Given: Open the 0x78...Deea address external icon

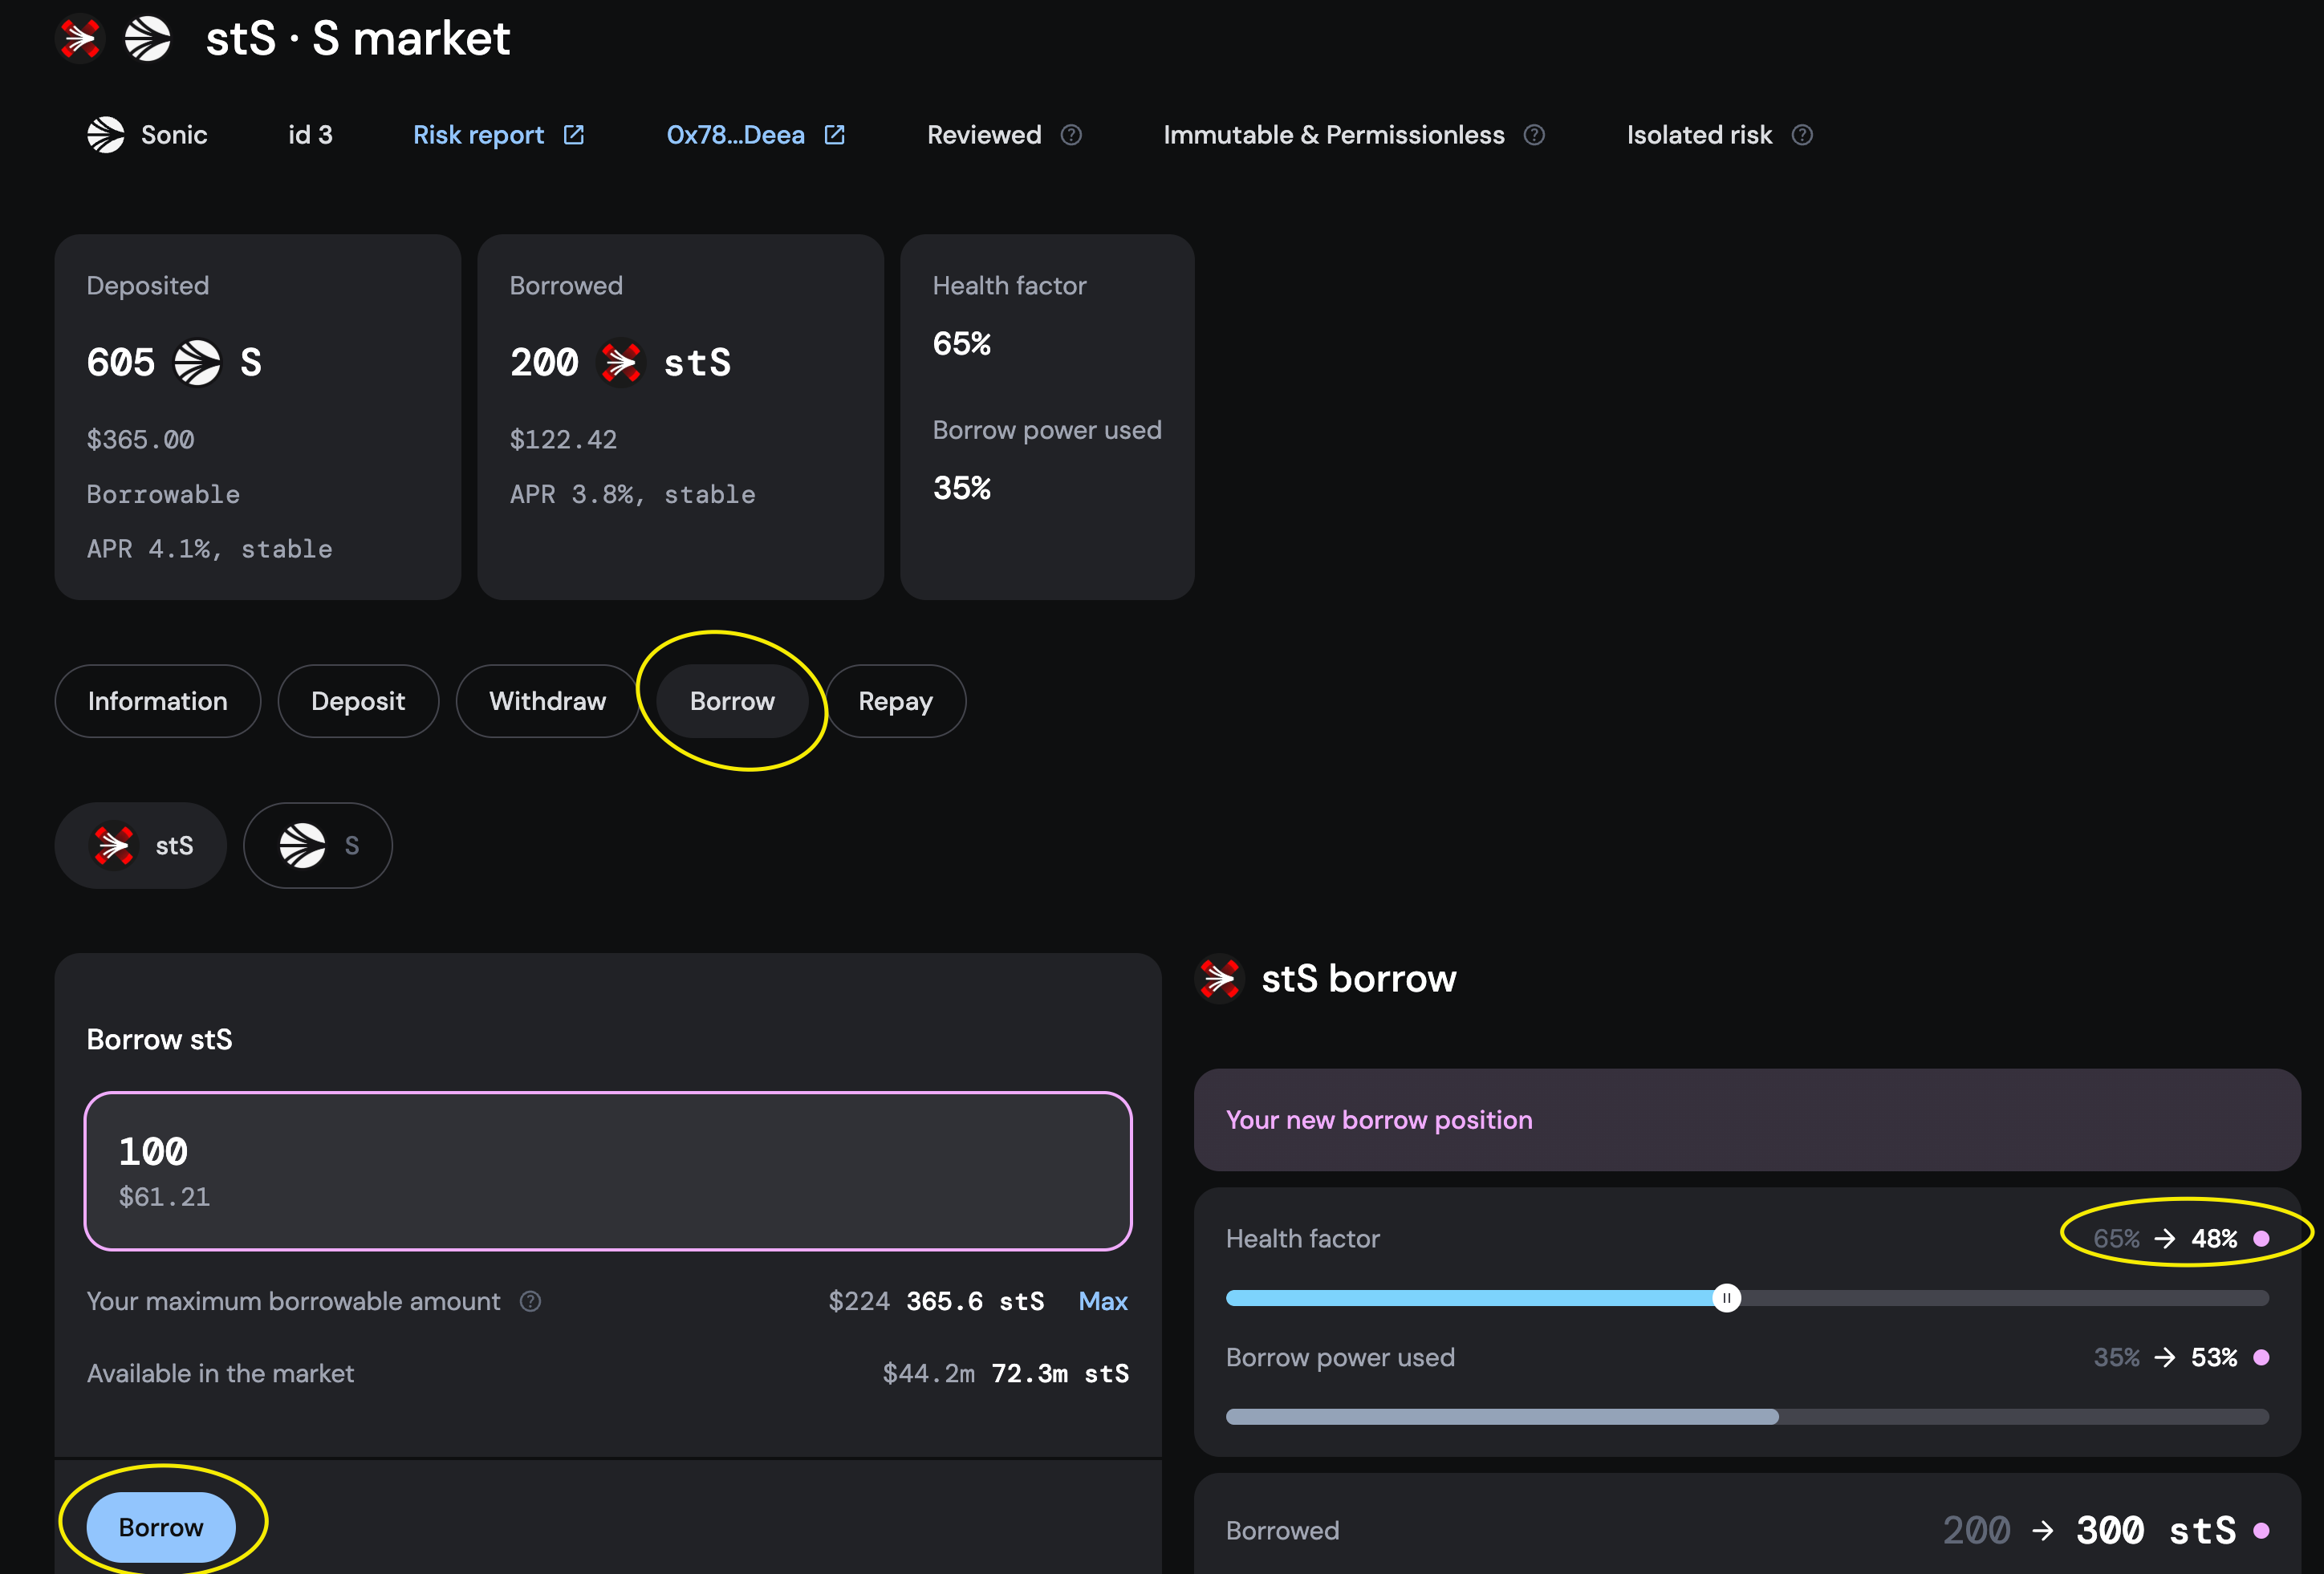Looking at the screenshot, I should coord(834,135).
